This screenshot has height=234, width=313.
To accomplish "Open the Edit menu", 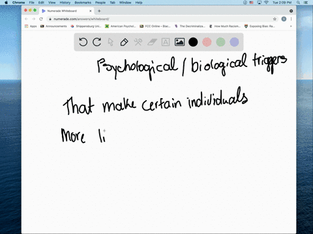I will pos(41,3).
